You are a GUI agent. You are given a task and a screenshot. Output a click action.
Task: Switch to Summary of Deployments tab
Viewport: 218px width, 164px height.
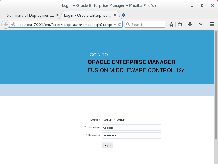pos(30,15)
